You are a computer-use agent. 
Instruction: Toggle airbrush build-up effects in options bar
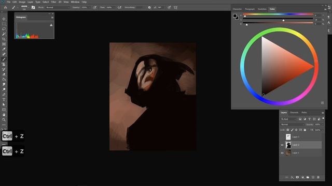[119, 8]
